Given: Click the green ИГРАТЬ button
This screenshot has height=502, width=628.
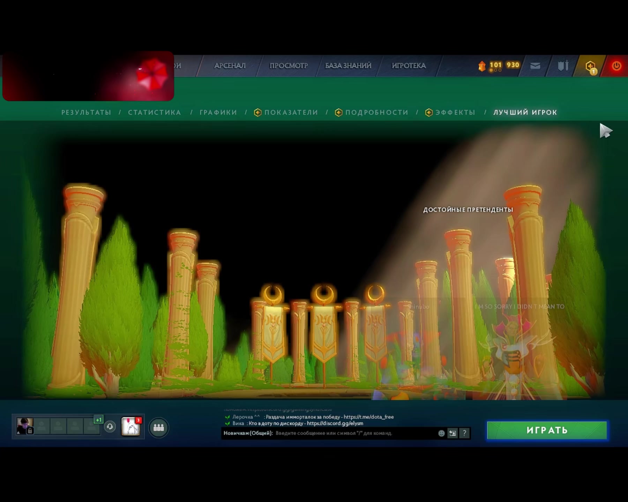Looking at the screenshot, I should [x=547, y=430].
